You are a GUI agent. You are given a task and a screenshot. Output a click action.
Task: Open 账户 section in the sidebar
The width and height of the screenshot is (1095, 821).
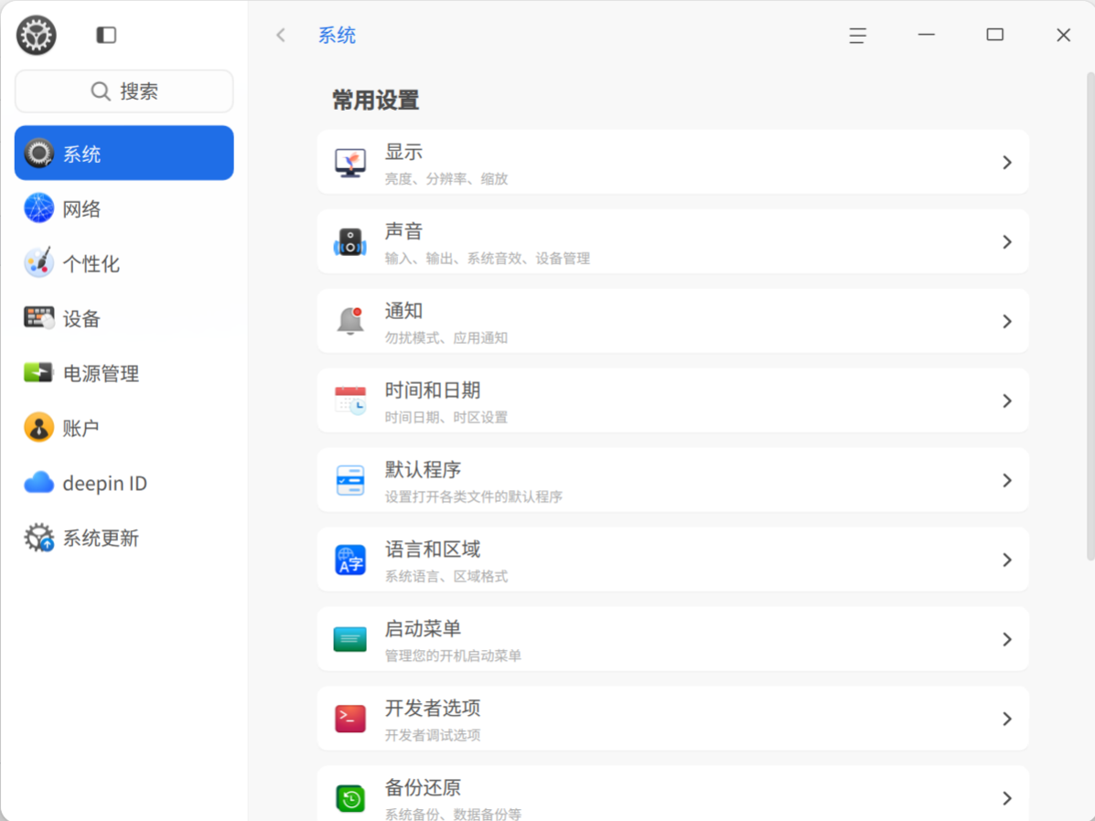click(x=124, y=428)
